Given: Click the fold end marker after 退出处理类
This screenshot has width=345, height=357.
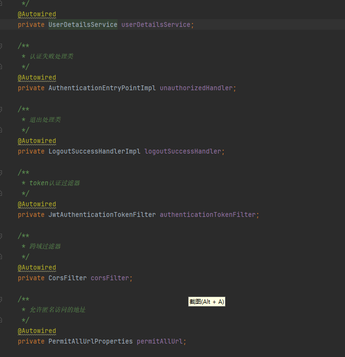Looking at the screenshot, I should coord(0,130).
